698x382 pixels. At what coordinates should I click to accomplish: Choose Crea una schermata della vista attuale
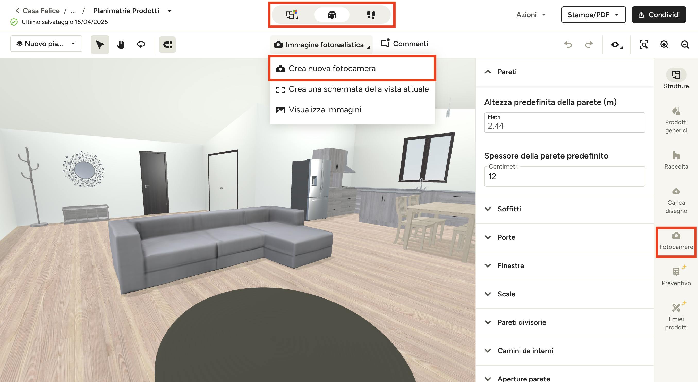pyautogui.click(x=352, y=89)
